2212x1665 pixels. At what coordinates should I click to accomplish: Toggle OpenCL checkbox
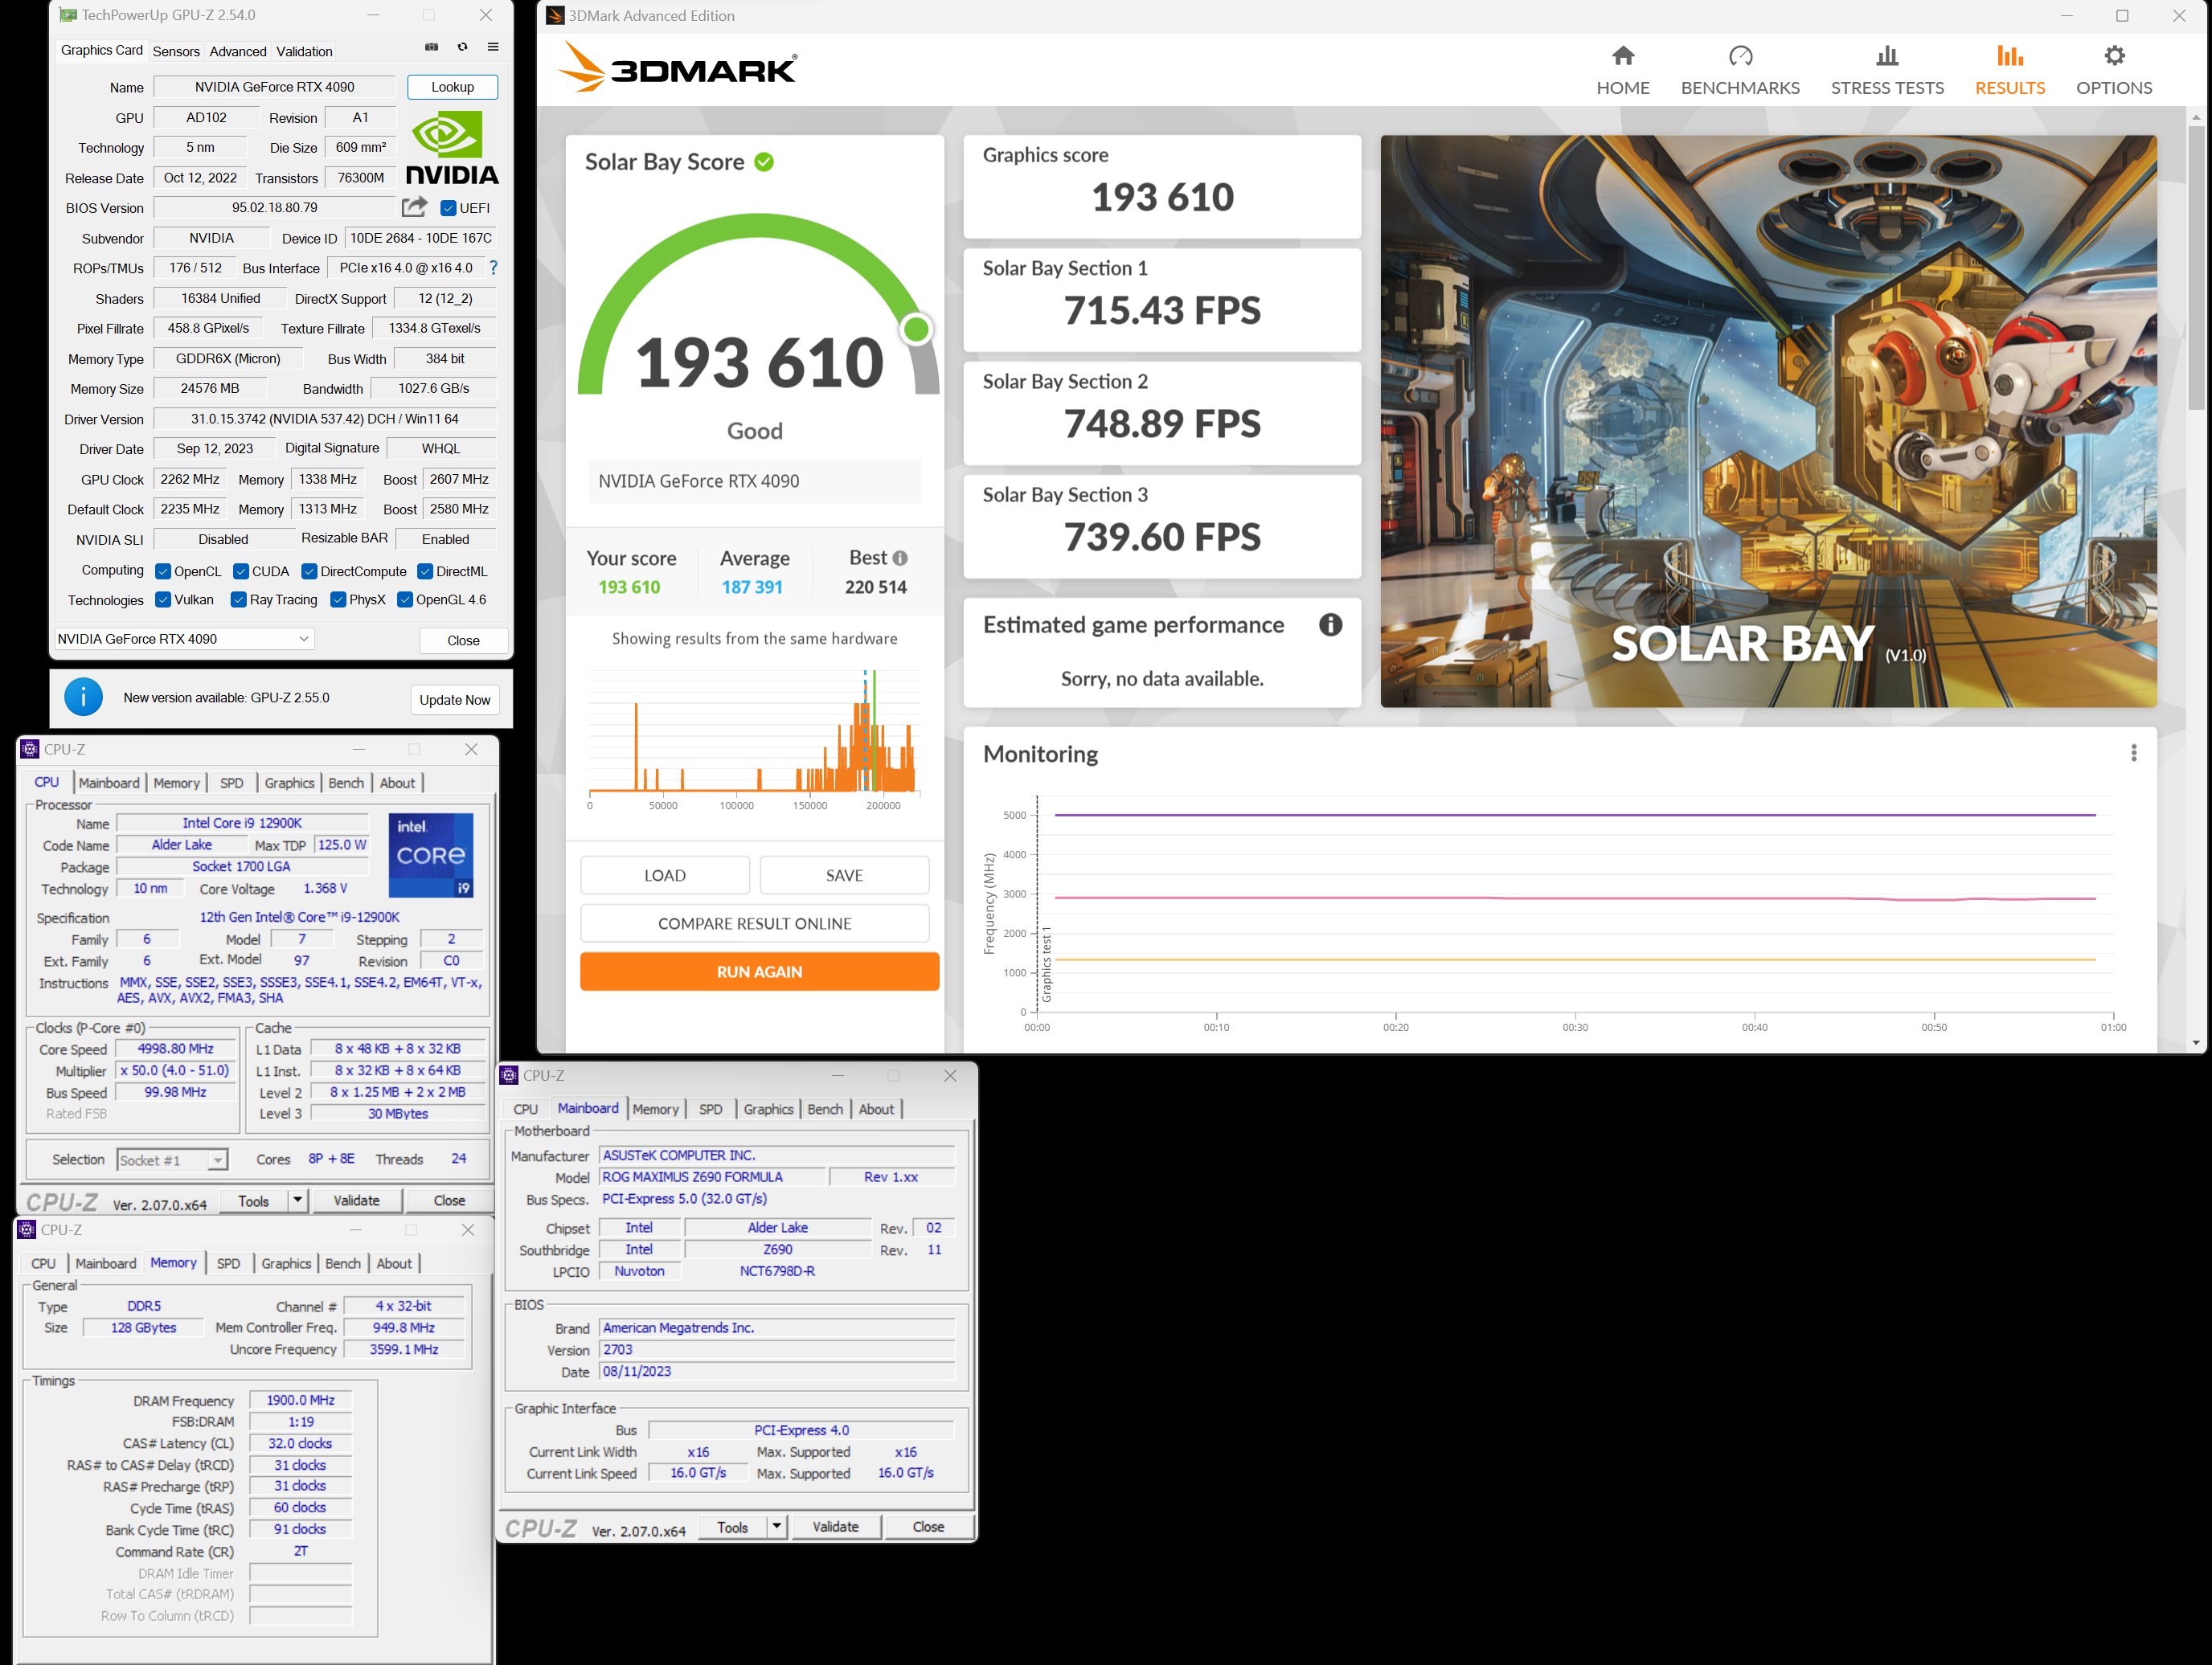tap(163, 571)
